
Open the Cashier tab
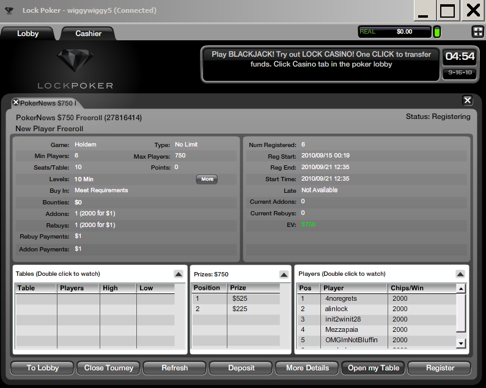tap(88, 34)
